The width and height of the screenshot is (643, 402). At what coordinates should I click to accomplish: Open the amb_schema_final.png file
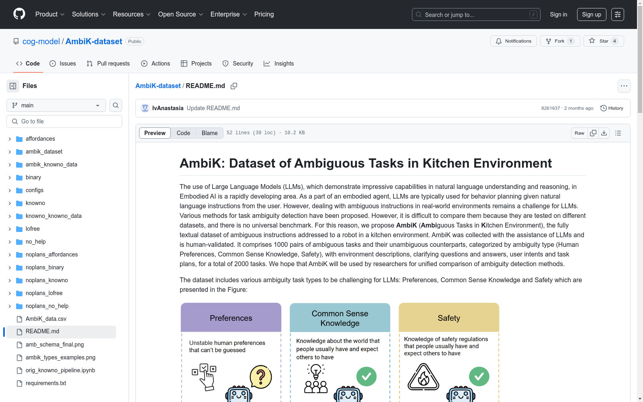[x=55, y=345]
